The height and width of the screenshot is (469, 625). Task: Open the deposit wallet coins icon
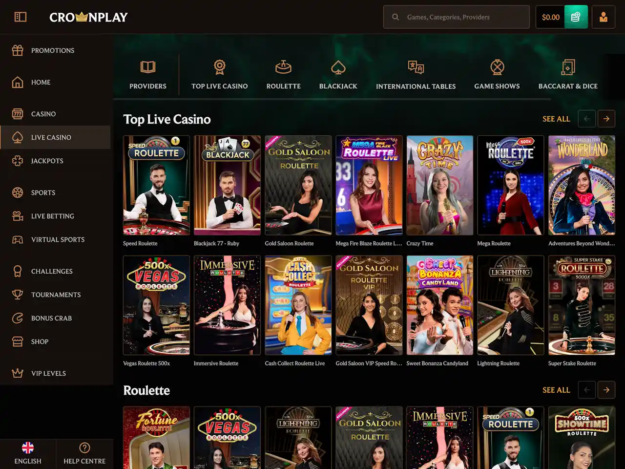point(576,17)
